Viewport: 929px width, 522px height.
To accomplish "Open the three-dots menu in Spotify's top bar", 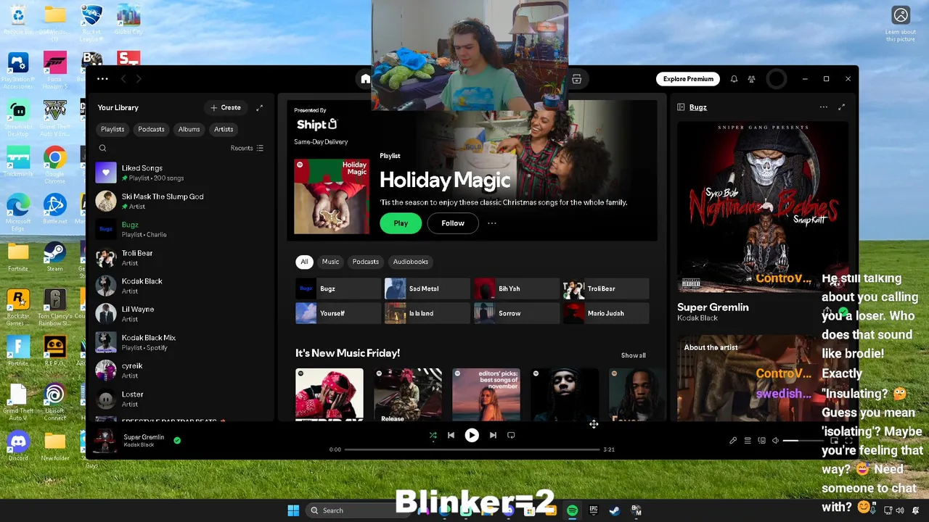I will (x=102, y=79).
